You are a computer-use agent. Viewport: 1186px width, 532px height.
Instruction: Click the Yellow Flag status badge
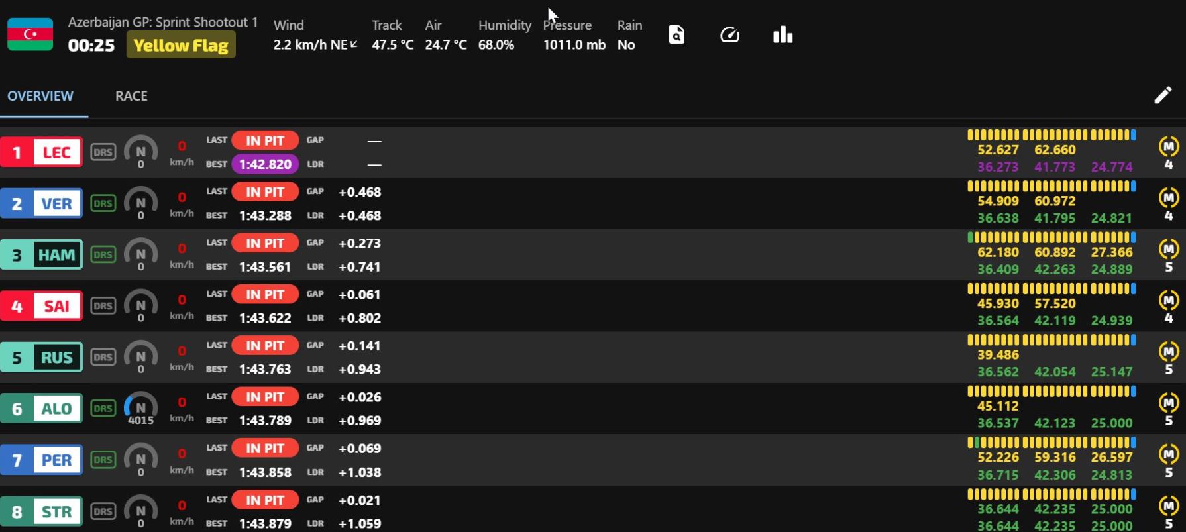(x=181, y=45)
